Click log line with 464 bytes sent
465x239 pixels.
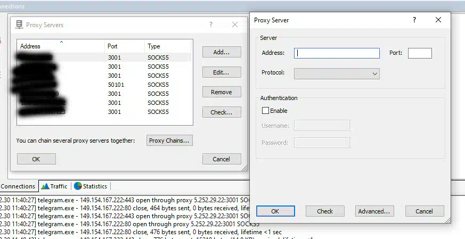click(x=125, y=208)
